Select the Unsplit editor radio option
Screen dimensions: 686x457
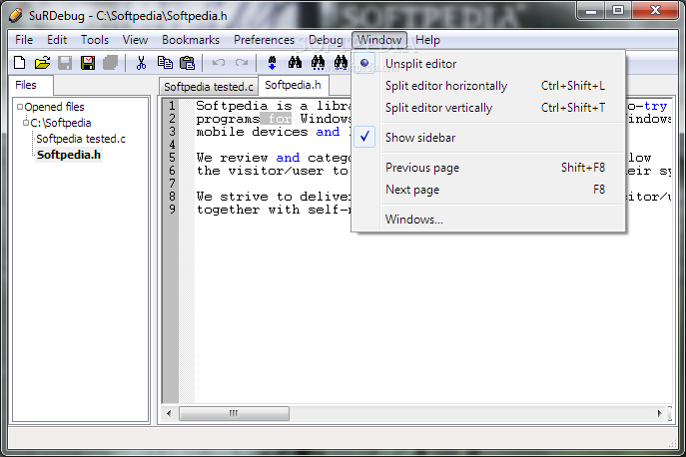[x=488, y=64]
